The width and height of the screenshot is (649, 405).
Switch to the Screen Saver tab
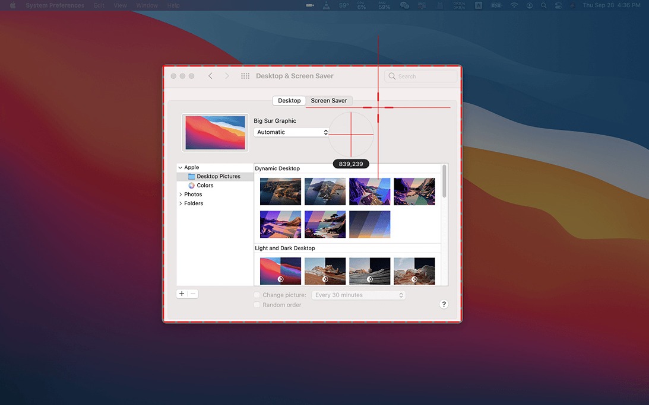329,100
